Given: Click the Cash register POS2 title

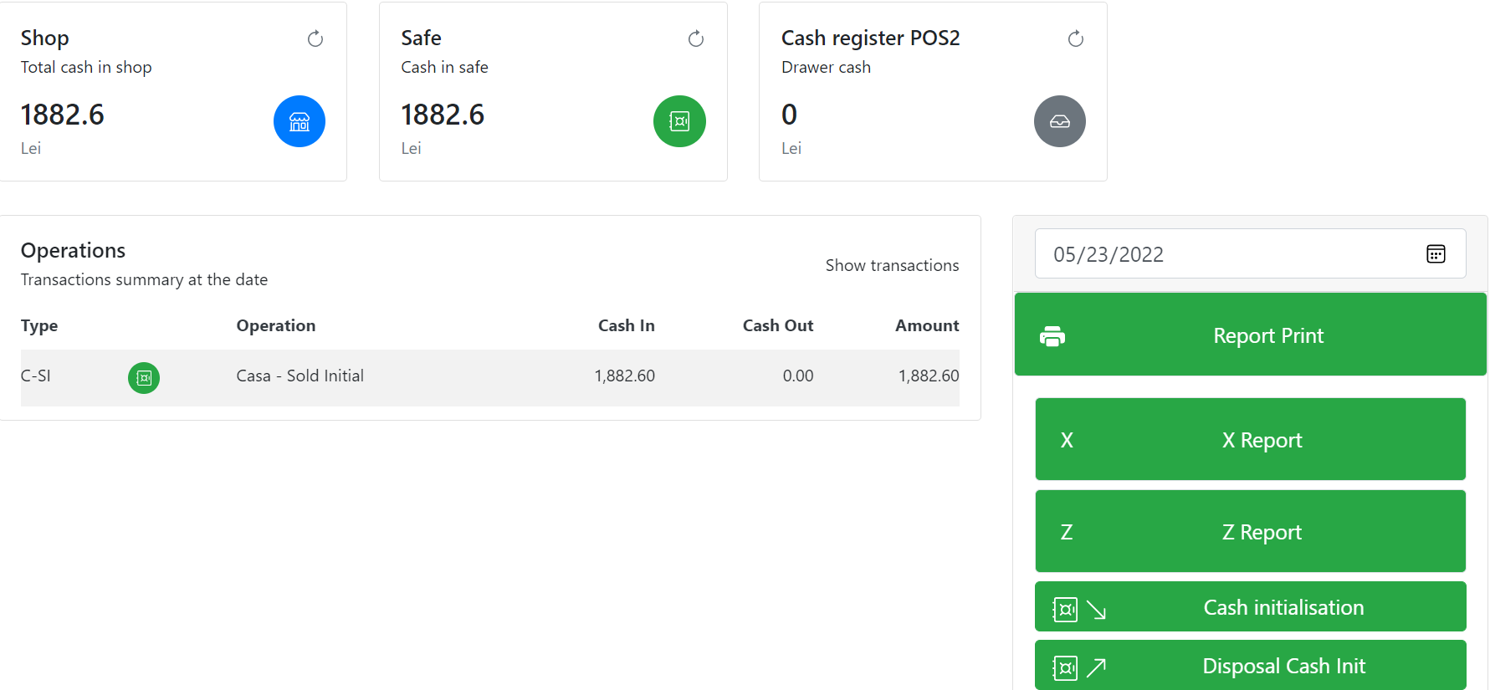Looking at the screenshot, I should click(x=871, y=38).
